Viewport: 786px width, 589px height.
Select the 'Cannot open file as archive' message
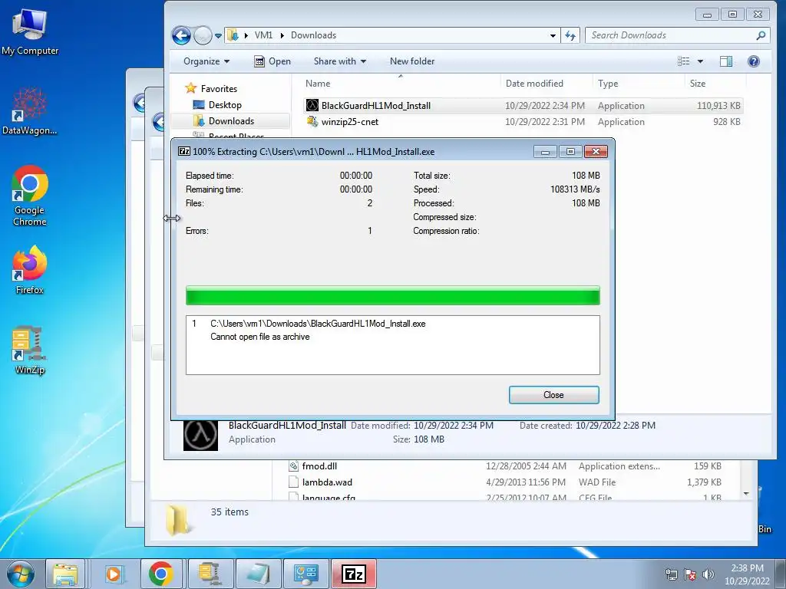(259, 337)
